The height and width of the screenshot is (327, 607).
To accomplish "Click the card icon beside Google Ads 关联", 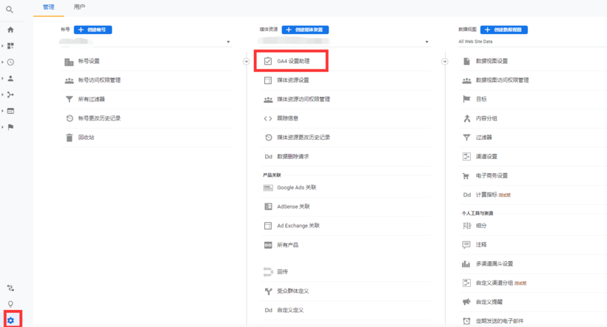I will point(268,188).
